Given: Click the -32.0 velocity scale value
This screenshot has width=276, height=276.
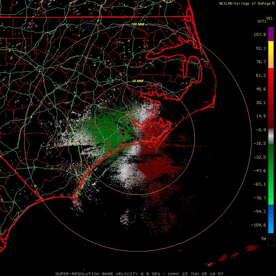Looking at the screenshot, I should (x=260, y=157).
